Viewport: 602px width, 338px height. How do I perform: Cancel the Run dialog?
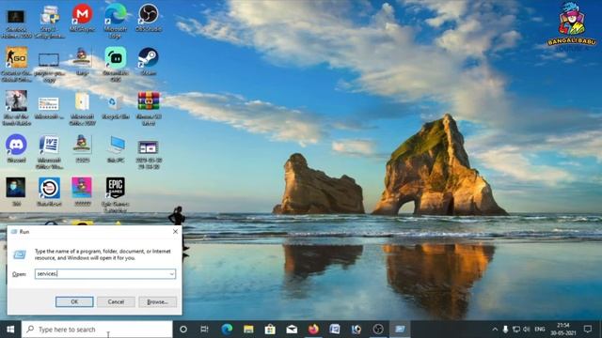tap(116, 302)
